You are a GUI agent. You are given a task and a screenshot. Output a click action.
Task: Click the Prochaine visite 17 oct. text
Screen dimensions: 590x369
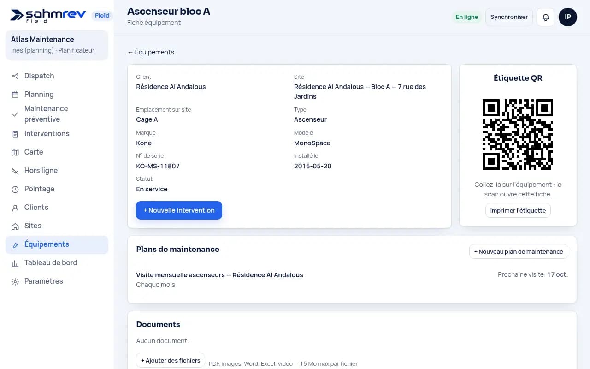coord(533,274)
